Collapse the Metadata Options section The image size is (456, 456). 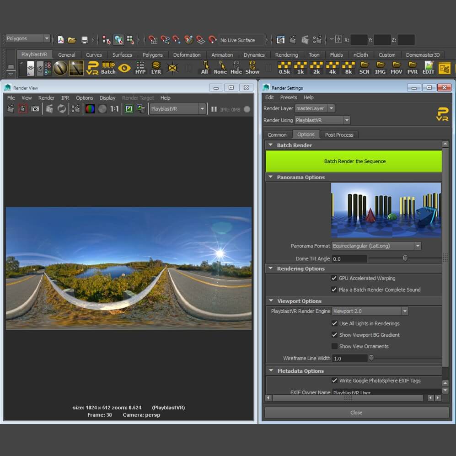[271, 370]
